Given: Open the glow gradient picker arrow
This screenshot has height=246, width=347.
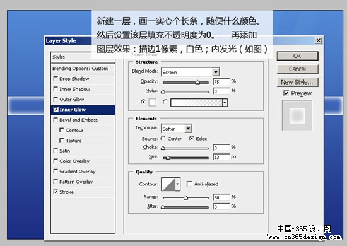Looking at the screenshot, I should (225, 103).
